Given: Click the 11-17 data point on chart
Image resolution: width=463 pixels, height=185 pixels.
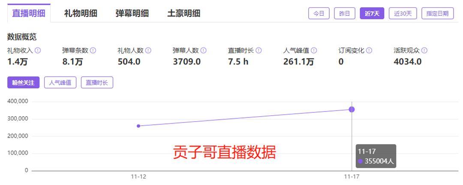Looking at the screenshot, I should (352, 109).
